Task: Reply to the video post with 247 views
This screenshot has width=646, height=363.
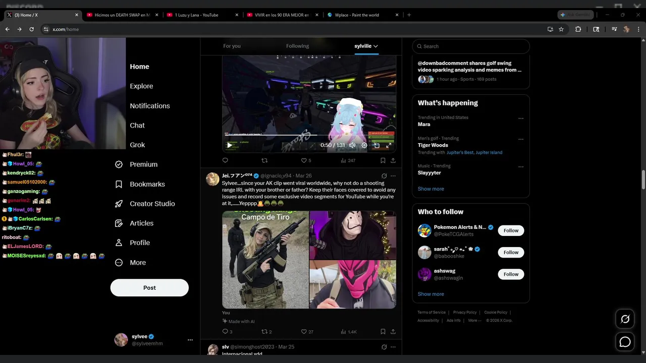Action: pos(225,160)
